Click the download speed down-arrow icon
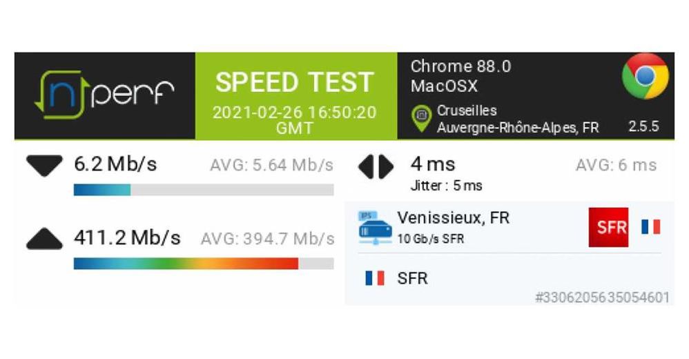The image size is (689, 359). click(x=44, y=166)
